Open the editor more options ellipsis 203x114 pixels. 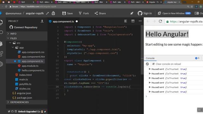[140, 21]
